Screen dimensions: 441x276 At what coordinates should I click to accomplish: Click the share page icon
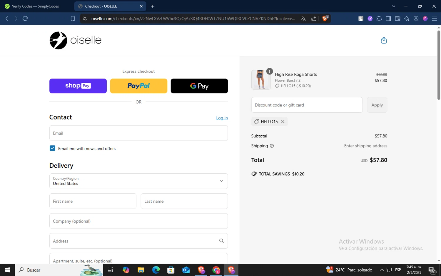[x=314, y=19]
